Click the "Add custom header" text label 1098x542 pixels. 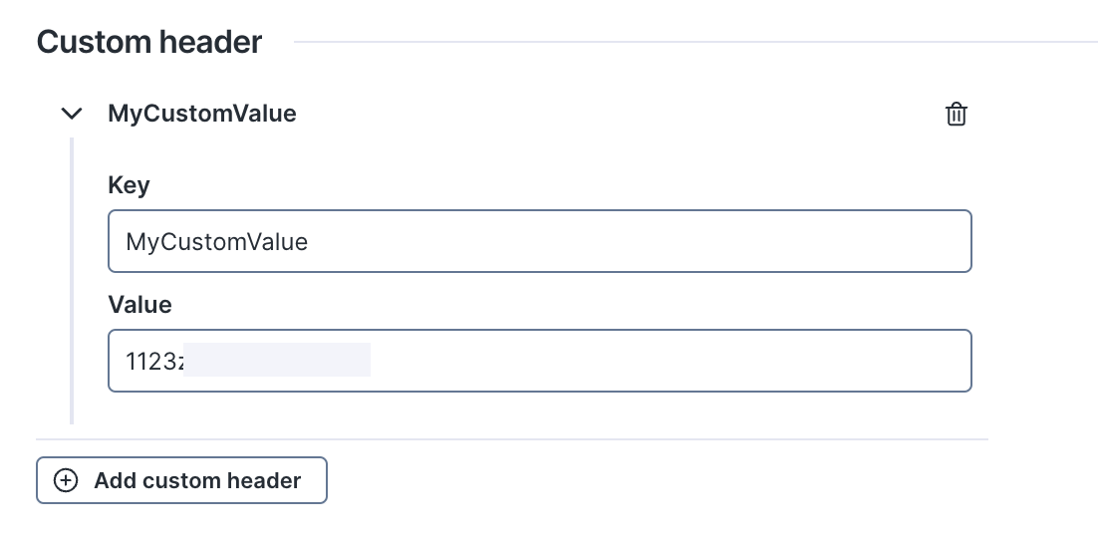pyautogui.click(x=197, y=480)
